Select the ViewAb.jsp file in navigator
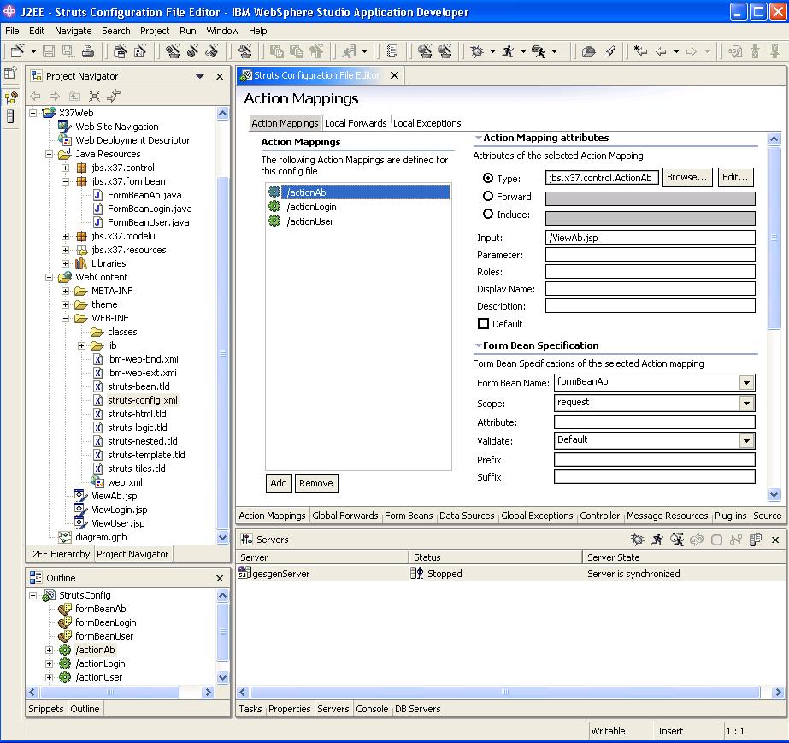 tap(115, 496)
